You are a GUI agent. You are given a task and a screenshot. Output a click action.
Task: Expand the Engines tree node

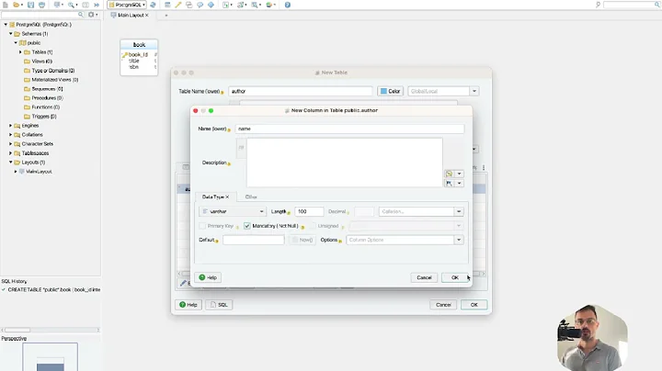(x=10, y=125)
